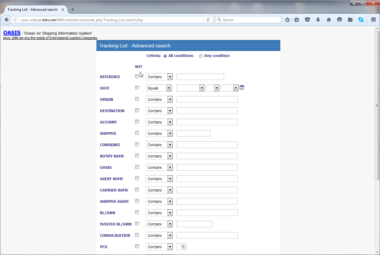
Task: Check NOT box for AGENT NAME
Action: tap(137, 178)
